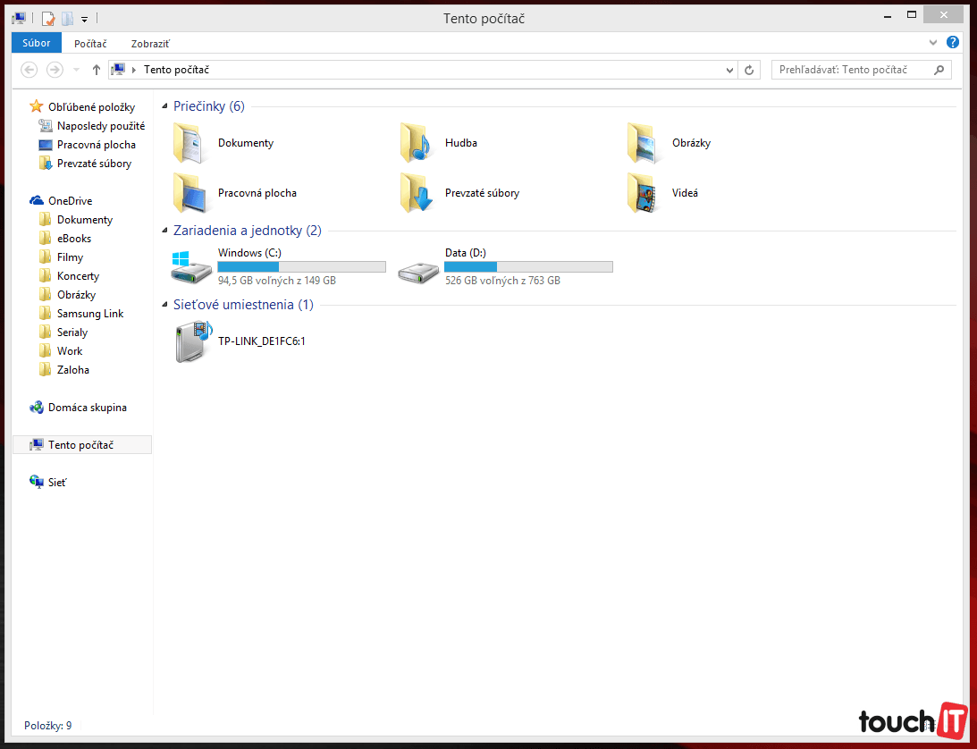Go up one level with the up arrow
Image resolution: width=977 pixels, height=749 pixels.
97,70
